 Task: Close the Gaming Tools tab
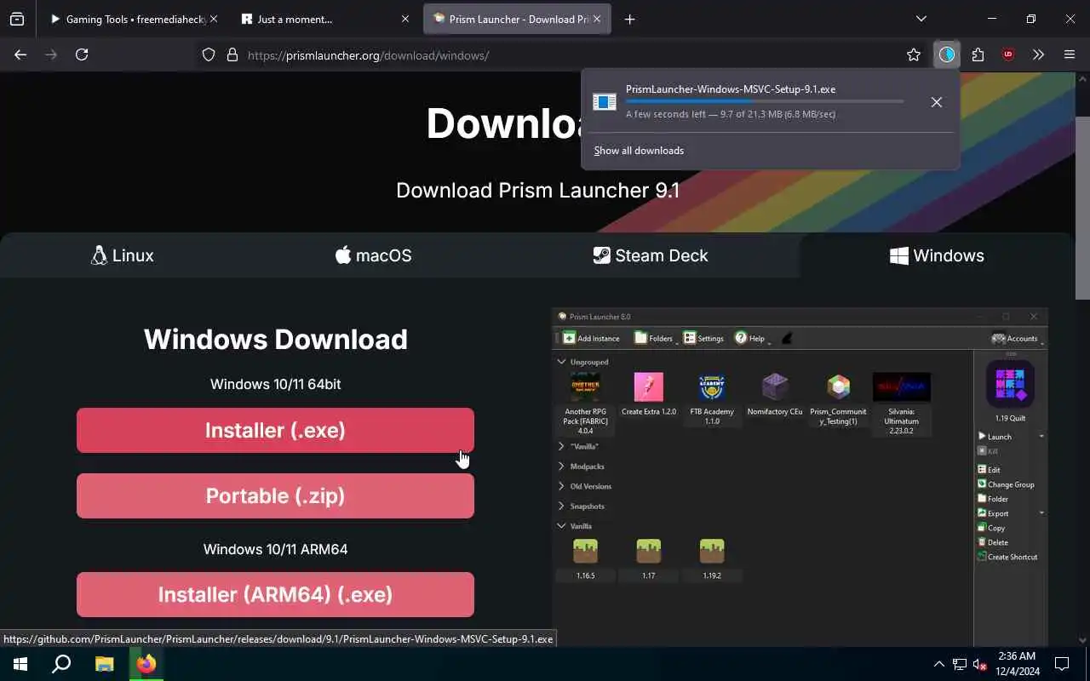[x=214, y=19]
